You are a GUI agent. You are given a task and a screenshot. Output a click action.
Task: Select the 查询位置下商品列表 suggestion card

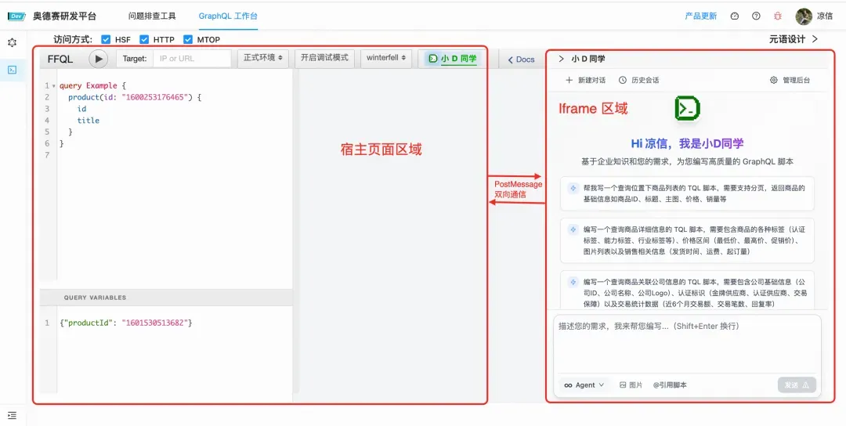point(687,193)
